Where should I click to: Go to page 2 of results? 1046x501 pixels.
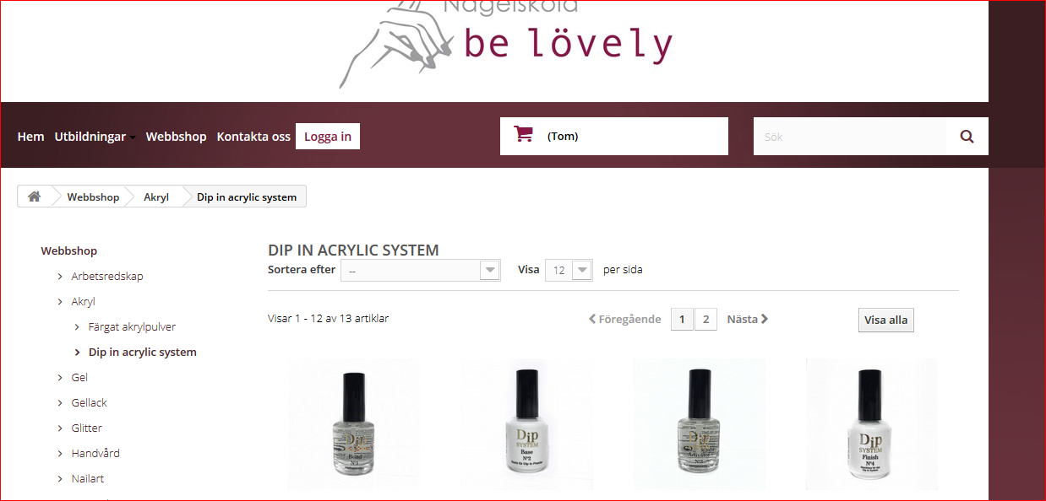pyautogui.click(x=706, y=319)
